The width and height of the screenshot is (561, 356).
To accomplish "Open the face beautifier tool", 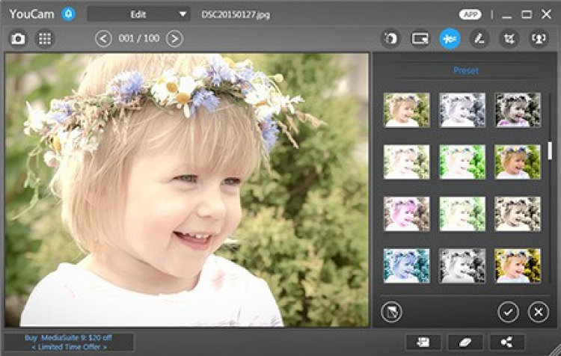I will (x=390, y=38).
